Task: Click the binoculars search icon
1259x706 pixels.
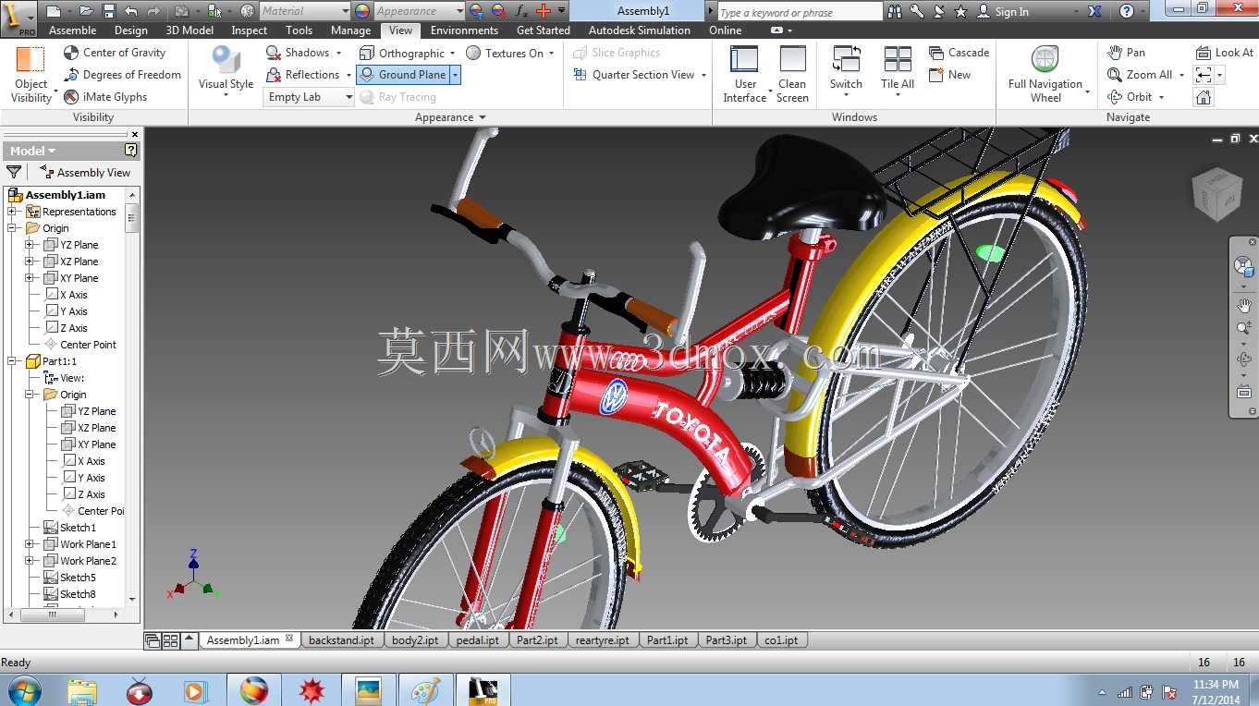Action: tap(895, 11)
